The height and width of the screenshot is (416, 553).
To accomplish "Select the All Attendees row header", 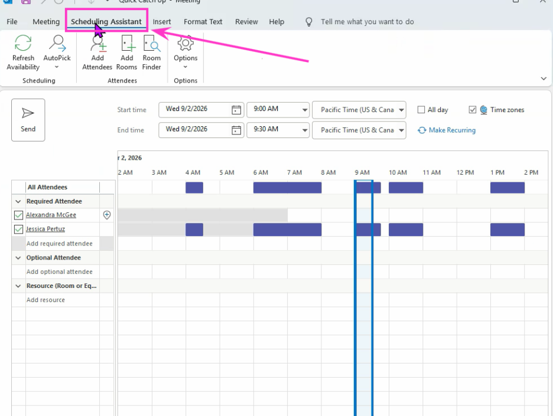I will (63, 187).
